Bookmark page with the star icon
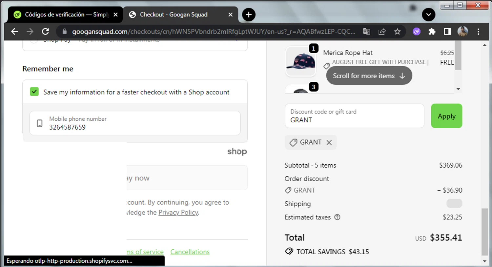Viewport: 492px width, 267px height. pos(397,31)
